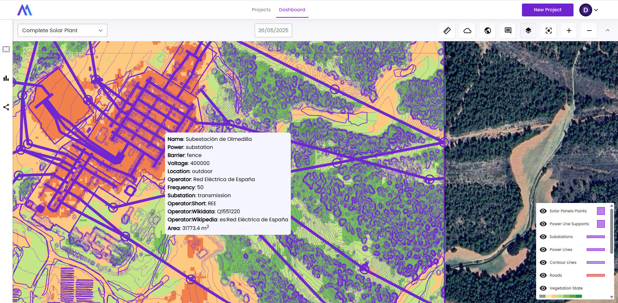Viewport: 618px width, 303px height.
Task: Open the bar chart sidebar icon
Action: pos(6,78)
